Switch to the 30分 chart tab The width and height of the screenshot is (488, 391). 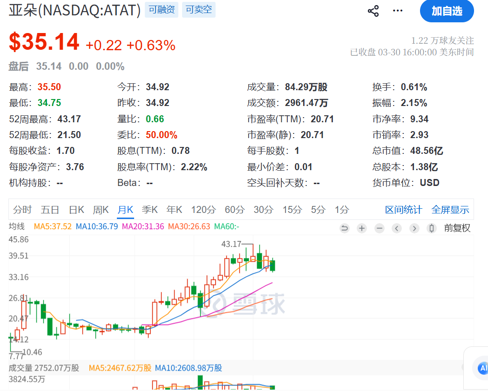[263, 210]
